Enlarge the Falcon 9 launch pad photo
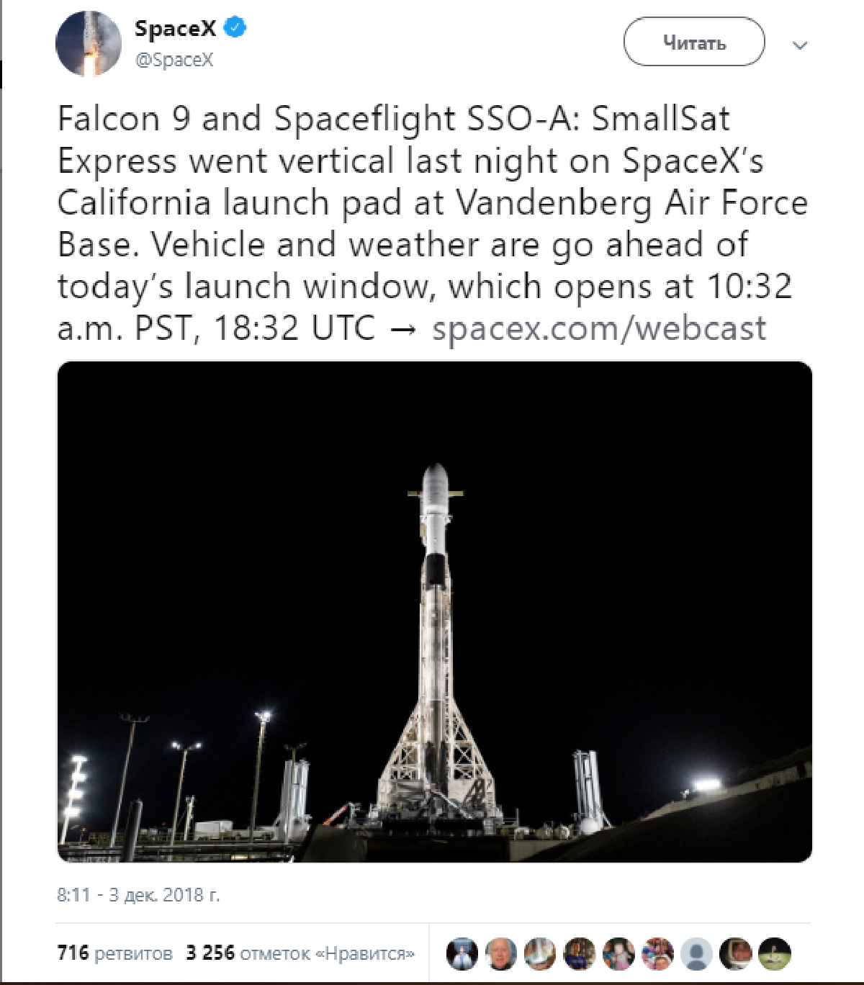Image resolution: width=864 pixels, height=985 pixels. 434,611
